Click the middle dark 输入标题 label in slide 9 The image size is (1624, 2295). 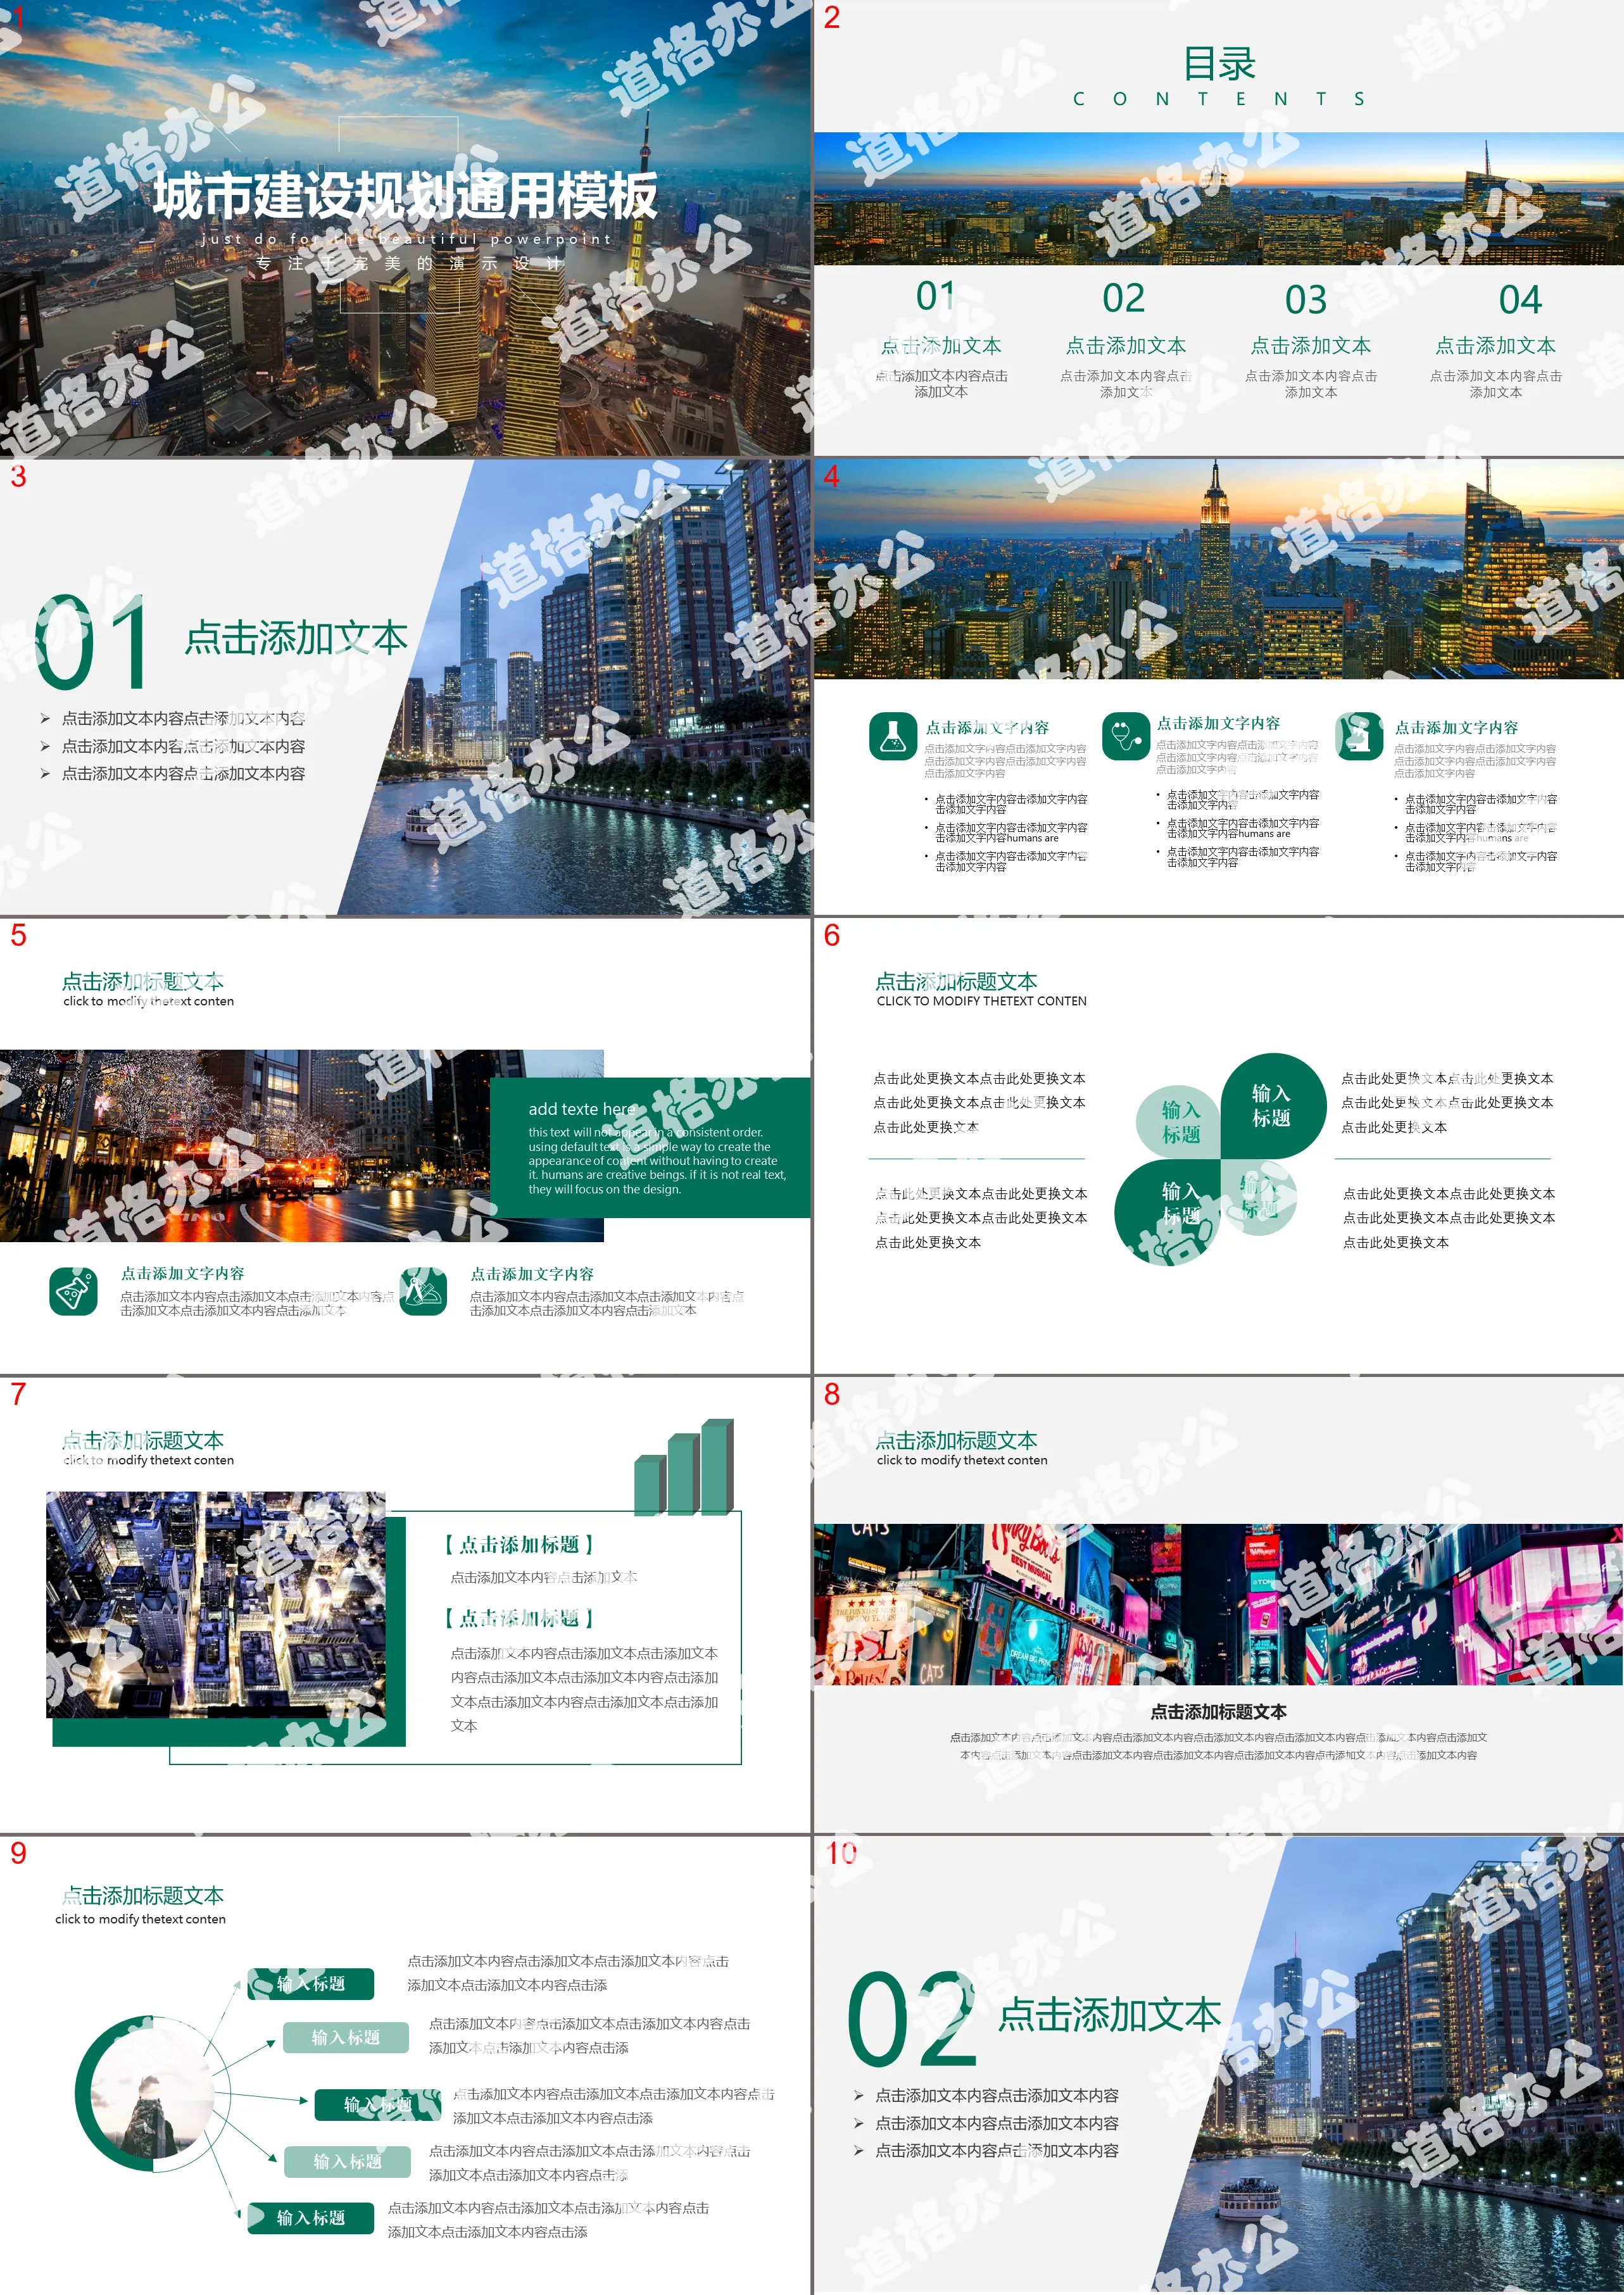pyautogui.click(x=378, y=2105)
